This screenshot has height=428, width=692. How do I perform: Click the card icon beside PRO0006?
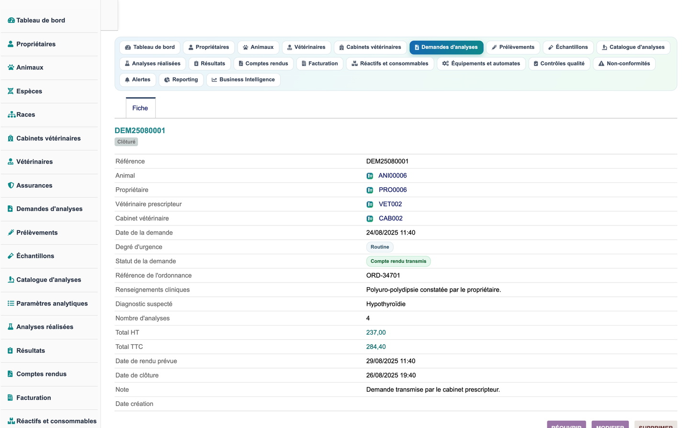coord(370,190)
